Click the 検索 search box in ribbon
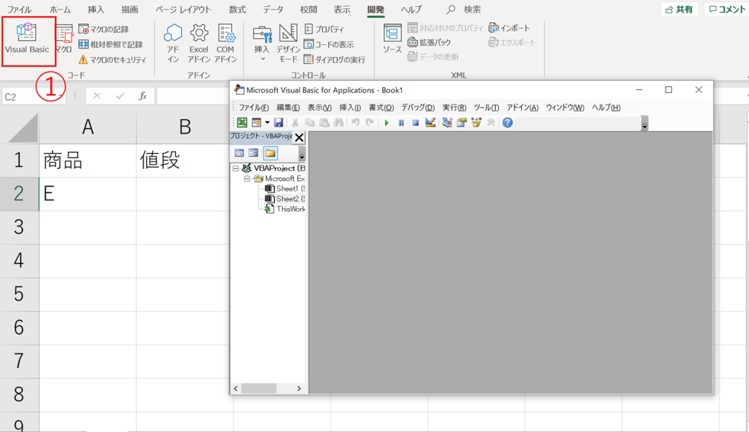Screen dimensions: 749x432 coord(464,9)
